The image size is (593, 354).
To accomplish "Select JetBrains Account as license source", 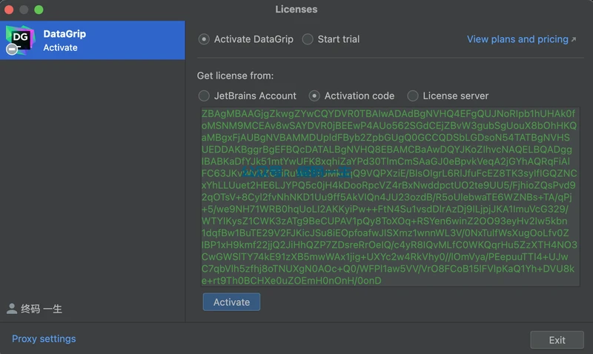I will coord(204,96).
